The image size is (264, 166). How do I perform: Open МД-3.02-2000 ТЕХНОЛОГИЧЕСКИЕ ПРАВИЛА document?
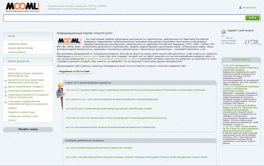point(110,127)
